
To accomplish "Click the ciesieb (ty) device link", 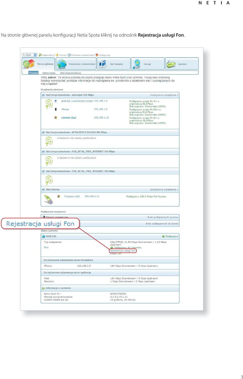I will 69,118.
